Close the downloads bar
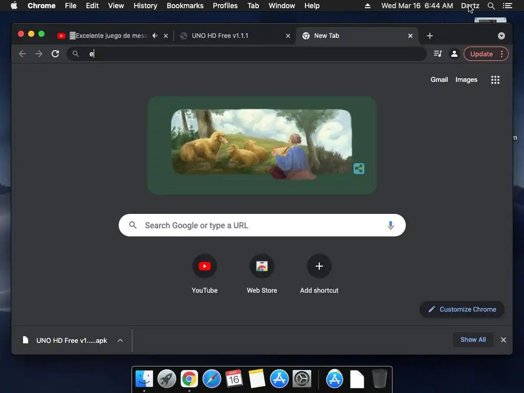The height and width of the screenshot is (393, 524). click(x=504, y=340)
